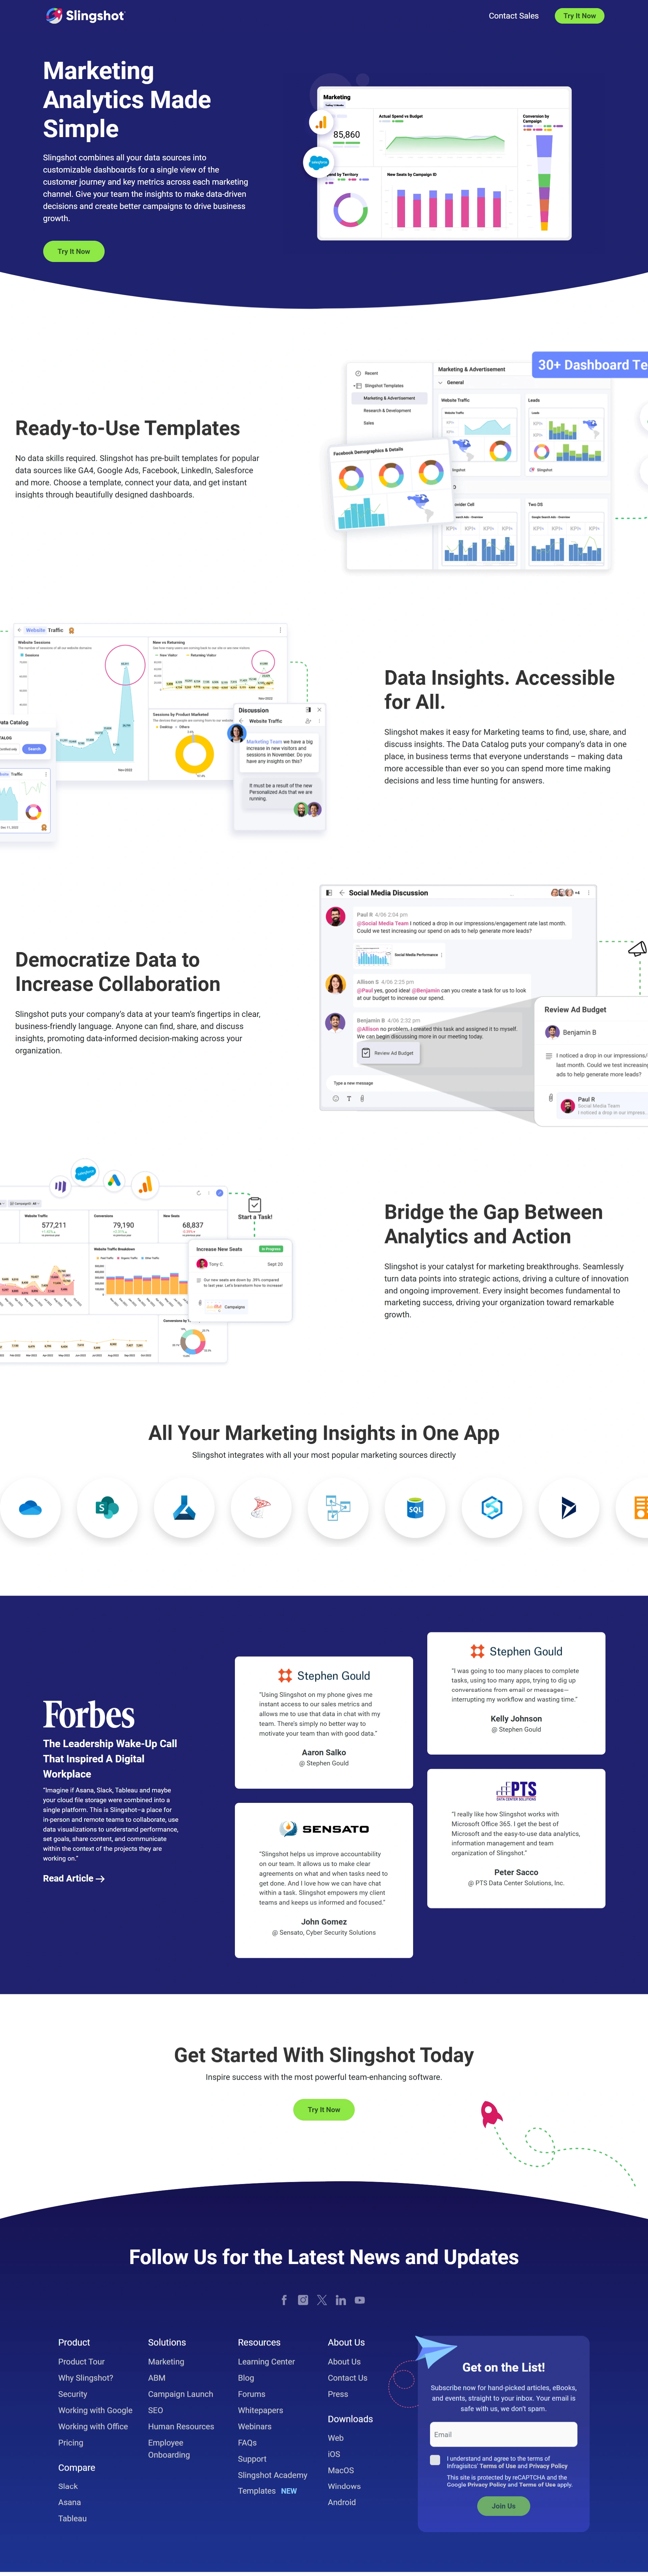Open Slingshot Academy footer link
This screenshot has width=648, height=2576.
point(273,2475)
